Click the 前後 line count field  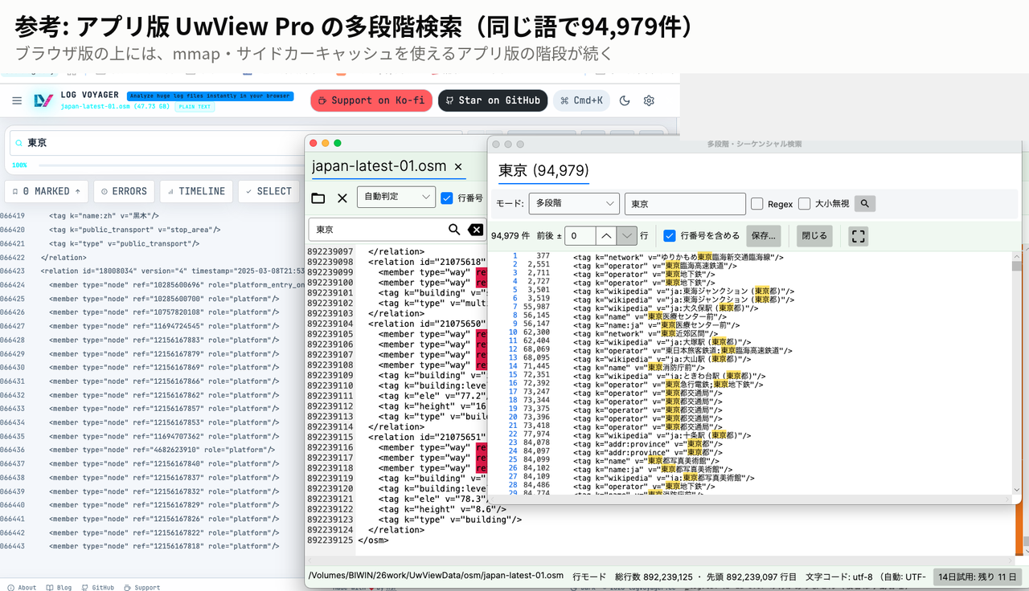pos(580,236)
